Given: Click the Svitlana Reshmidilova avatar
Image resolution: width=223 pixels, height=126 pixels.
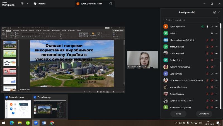Looking at the screenshot, I should (x=166, y=67).
